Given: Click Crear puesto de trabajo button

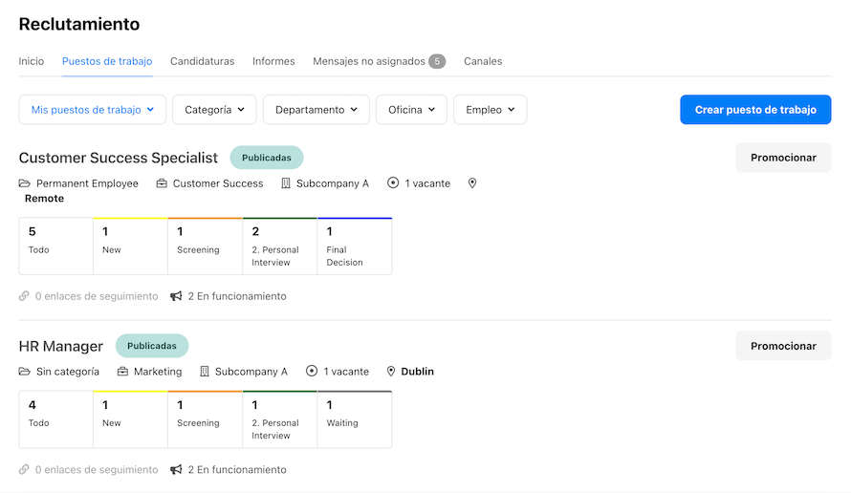Looking at the screenshot, I should 755,110.
